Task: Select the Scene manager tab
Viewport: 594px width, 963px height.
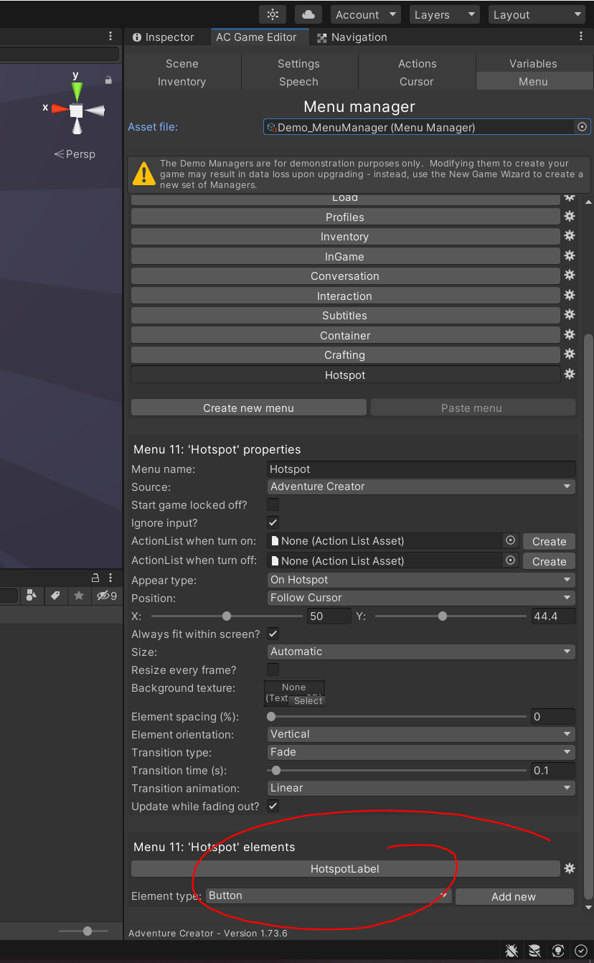Action: [x=182, y=64]
